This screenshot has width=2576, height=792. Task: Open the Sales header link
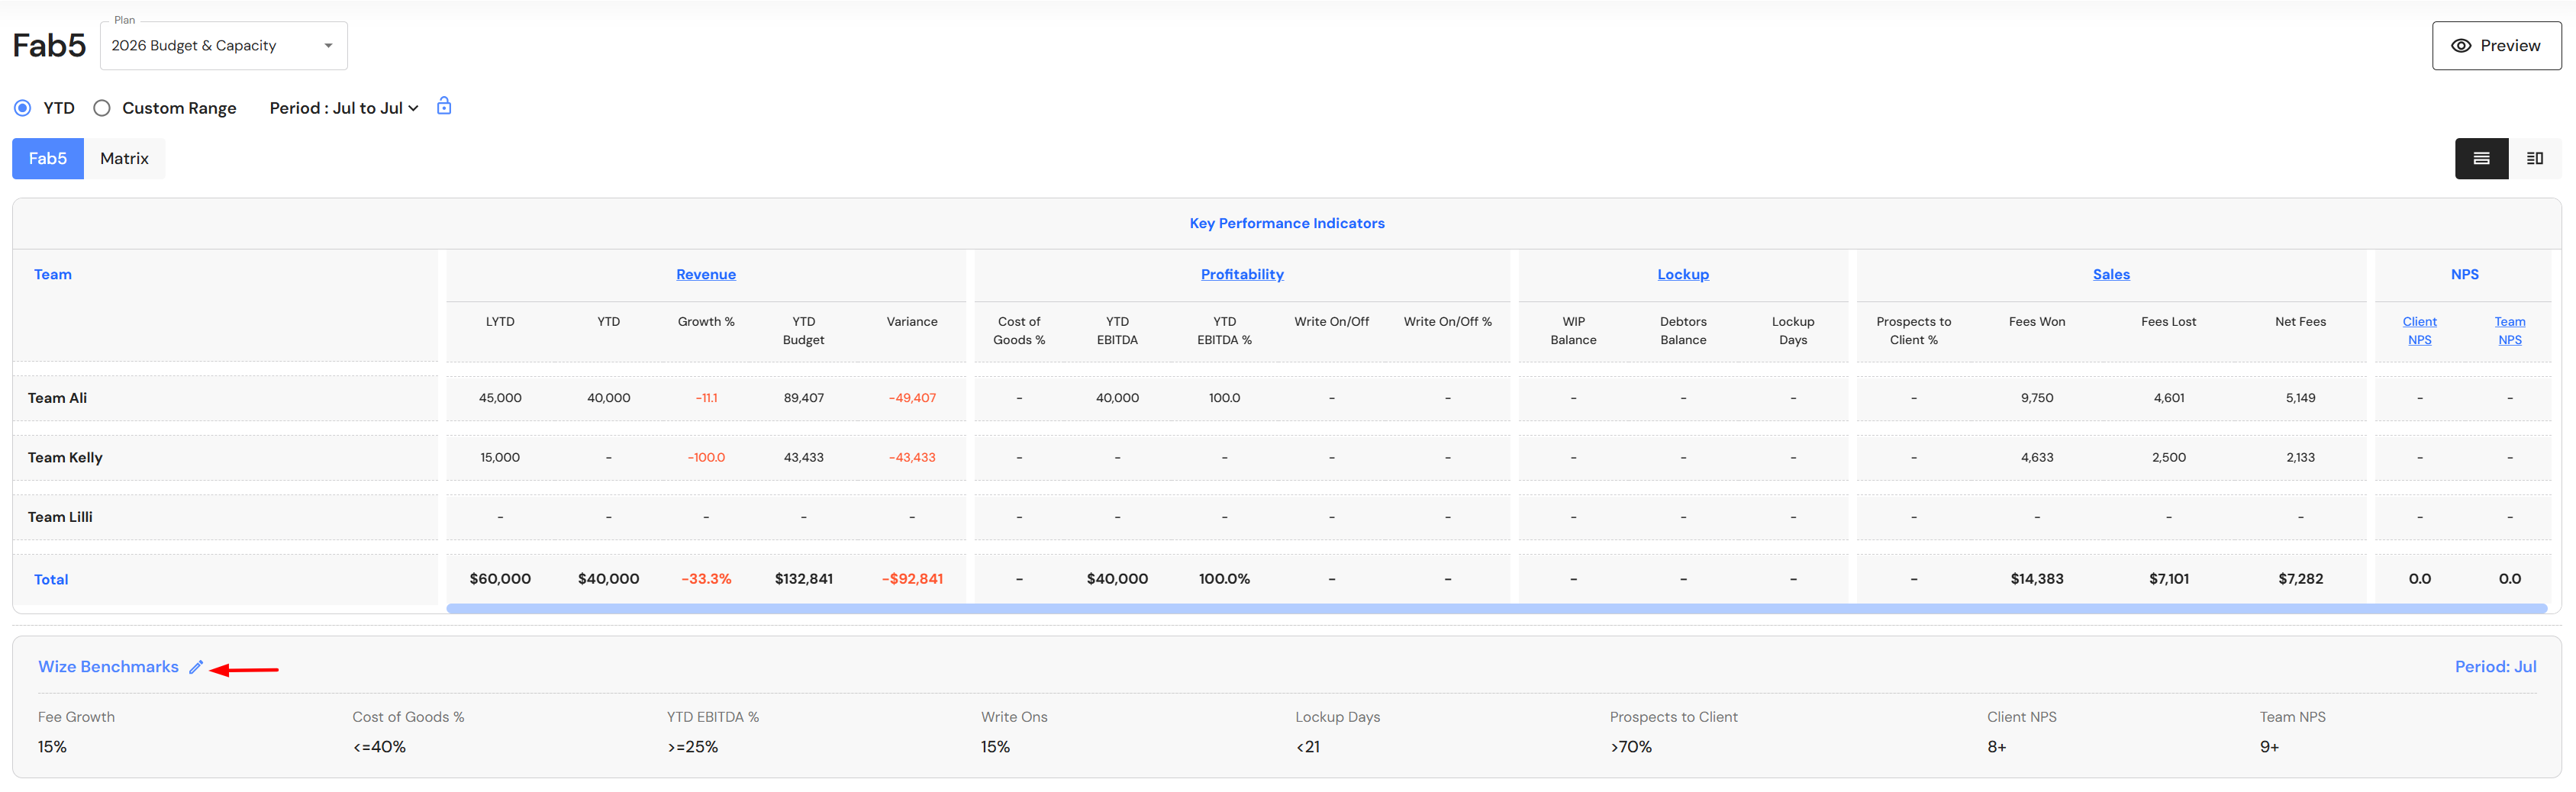(x=2110, y=274)
